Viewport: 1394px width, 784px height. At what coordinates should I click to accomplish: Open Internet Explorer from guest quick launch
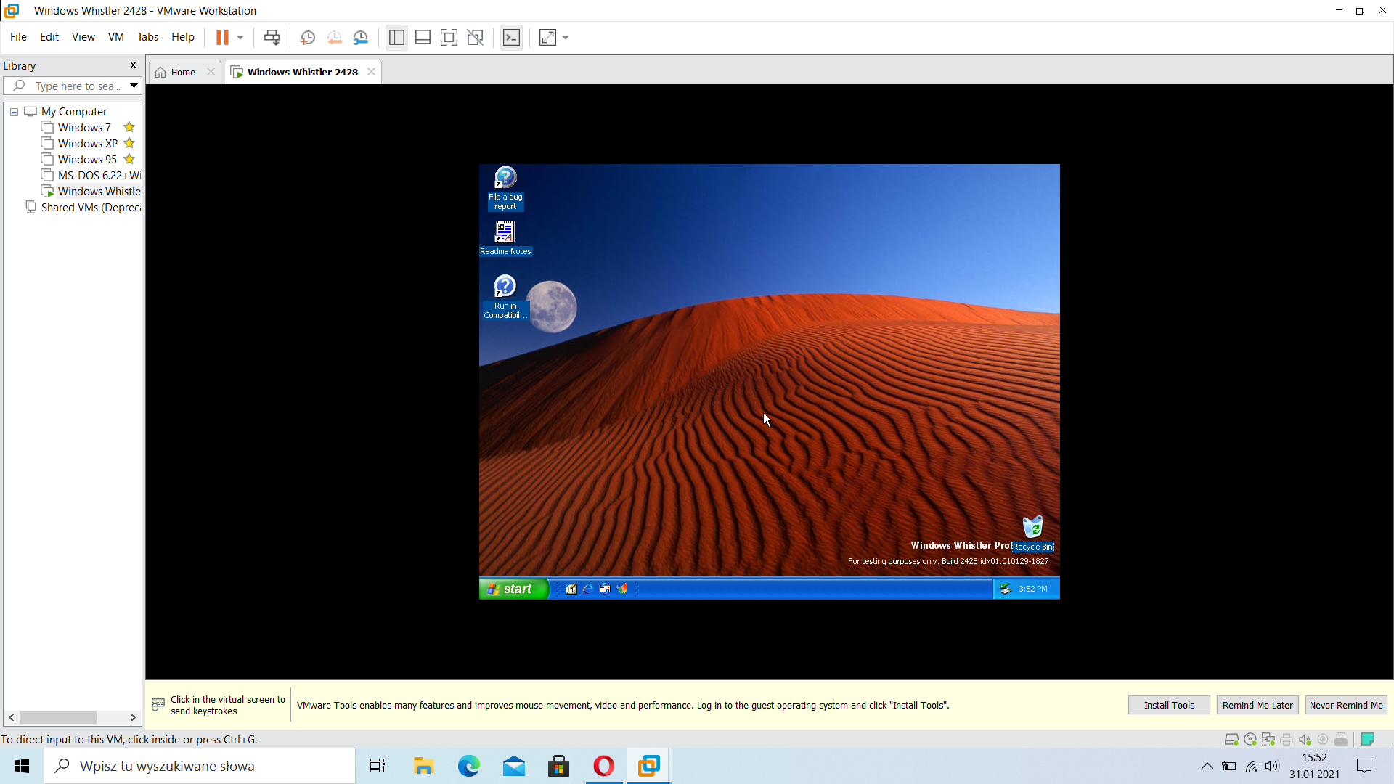(588, 589)
